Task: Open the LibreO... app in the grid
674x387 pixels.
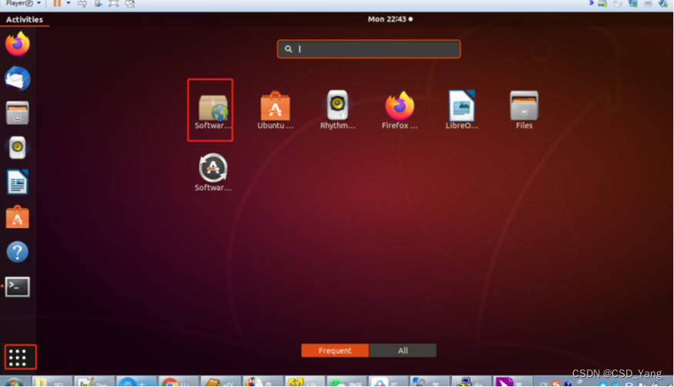Action: click(461, 110)
